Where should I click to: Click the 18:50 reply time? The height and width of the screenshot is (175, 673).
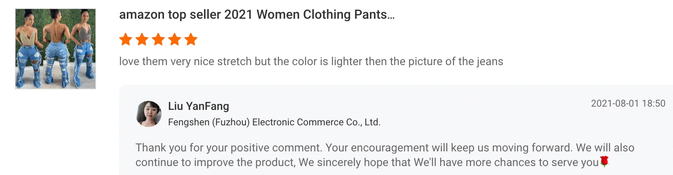point(654,103)
